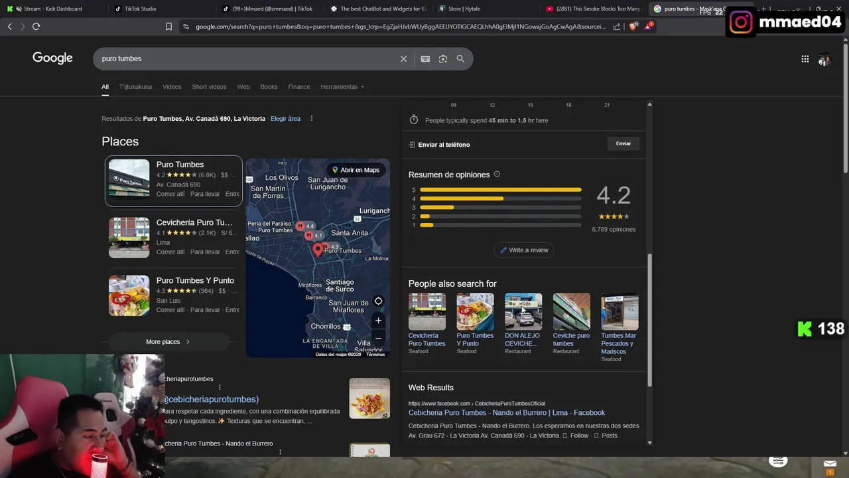Click info icon beside Resumen de opiniones
The width and height of the screenshot is (849, 478).
[497, 174]
